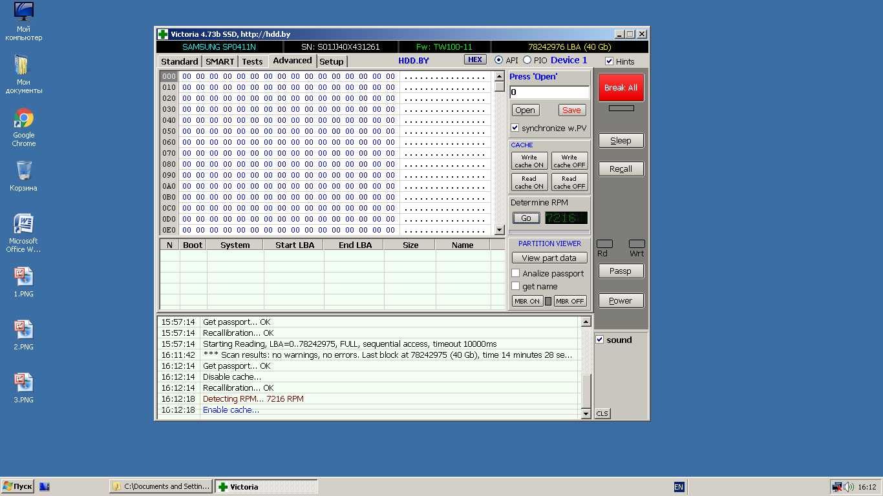Click the HDD.BY link label
Viewport: 883px width, 496px height.
tap(414, 61)
